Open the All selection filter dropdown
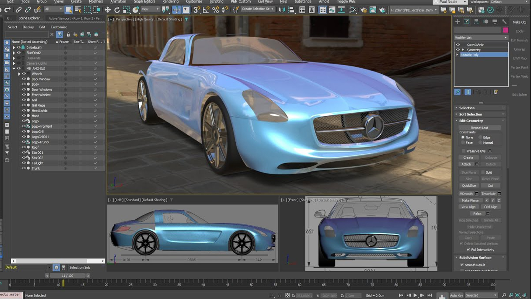This screenshot has height=299, width=531. coord(53,9)
